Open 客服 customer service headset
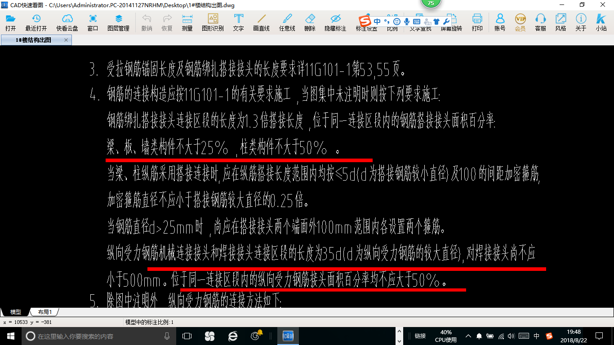Screen dimensions: 614x345 (x=540, y=22)
